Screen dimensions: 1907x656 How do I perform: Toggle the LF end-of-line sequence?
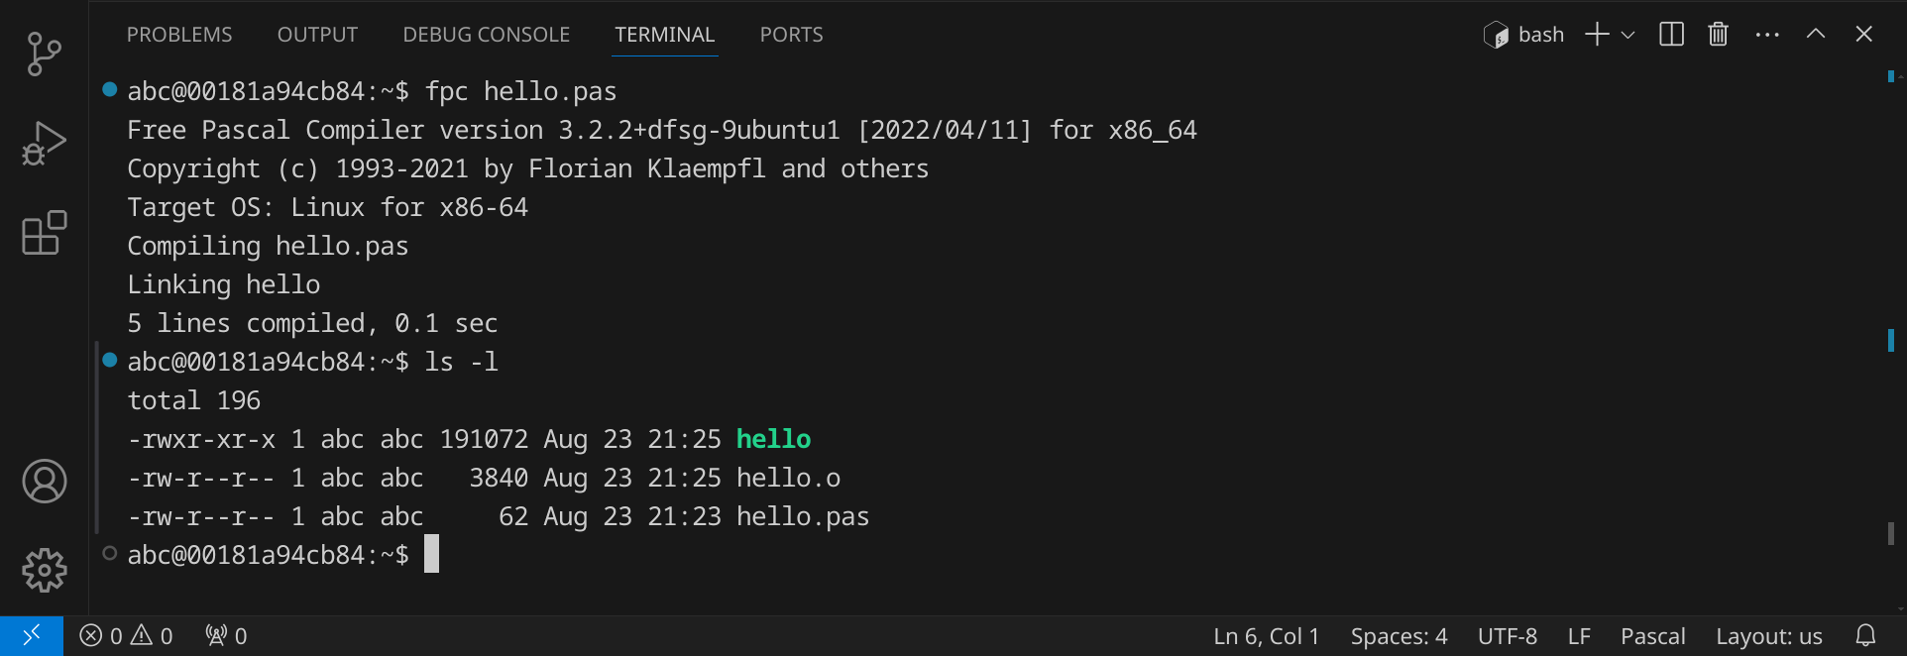tap(1579, 636)
